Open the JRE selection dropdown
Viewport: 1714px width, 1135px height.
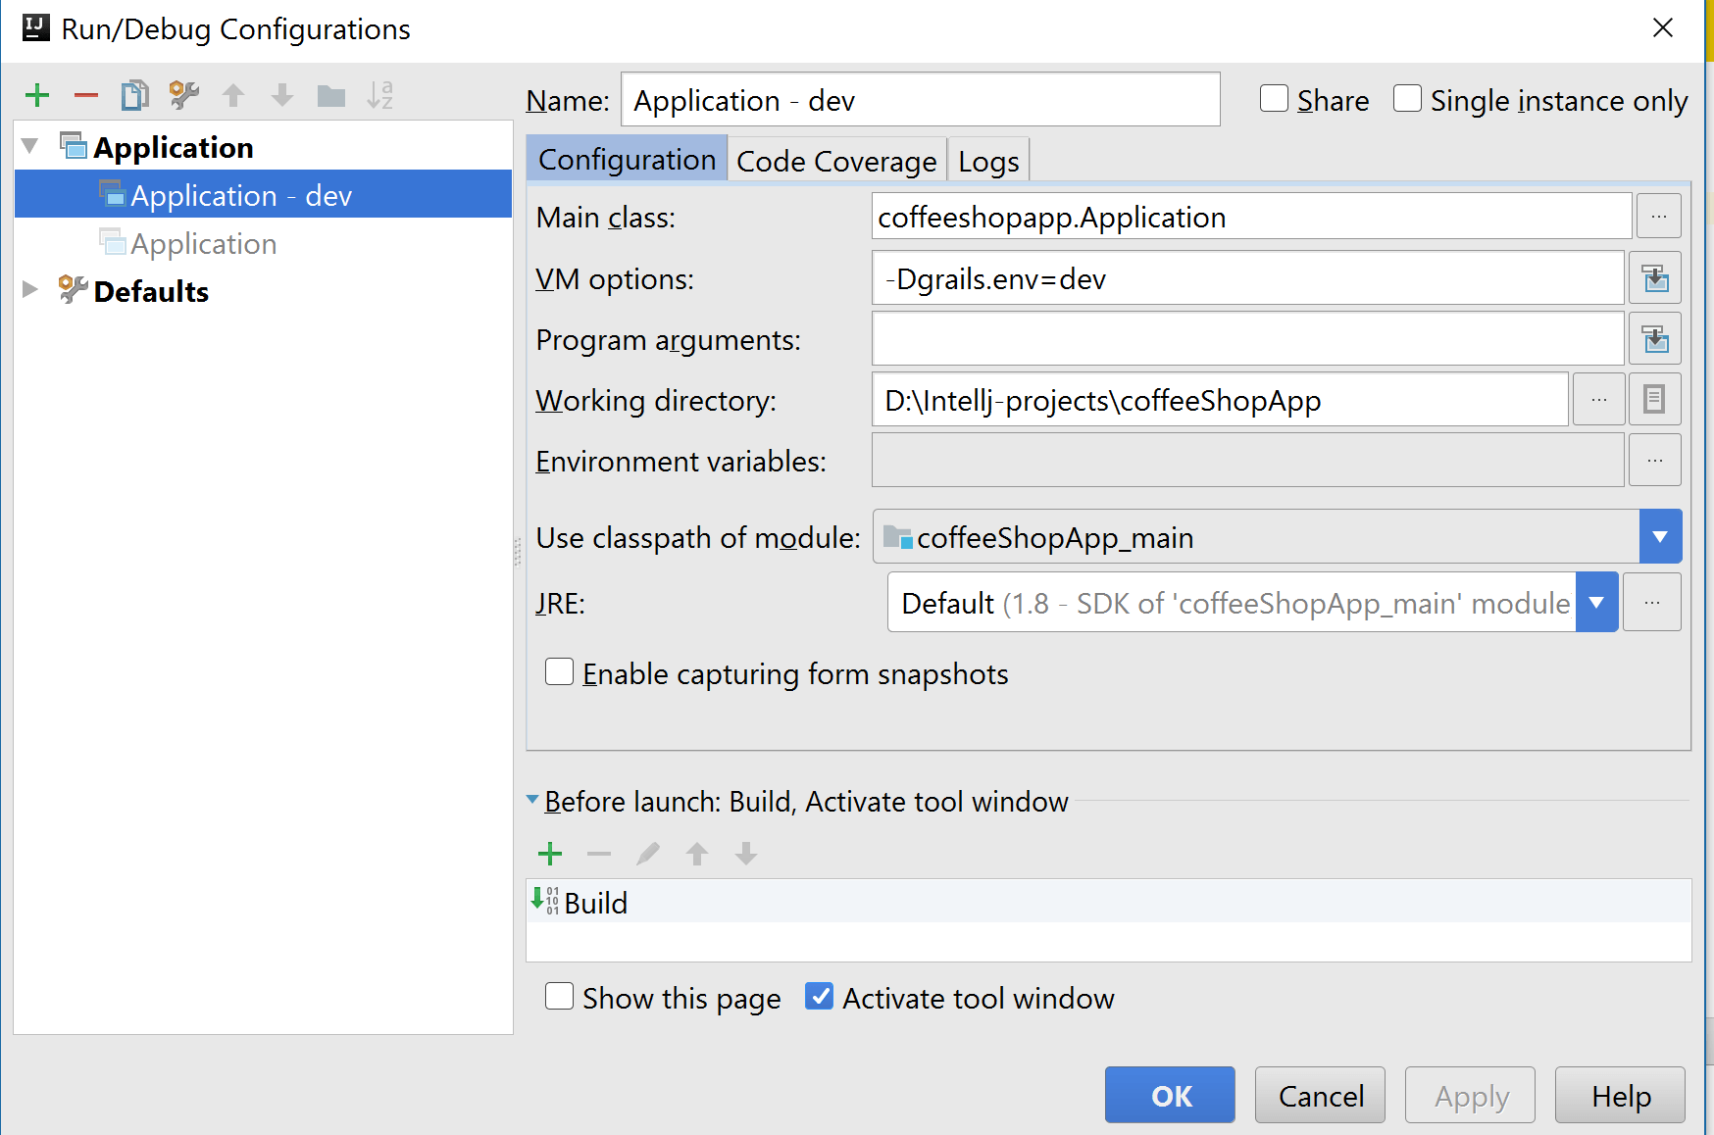pyautogui.click(x=1596, y=603)
